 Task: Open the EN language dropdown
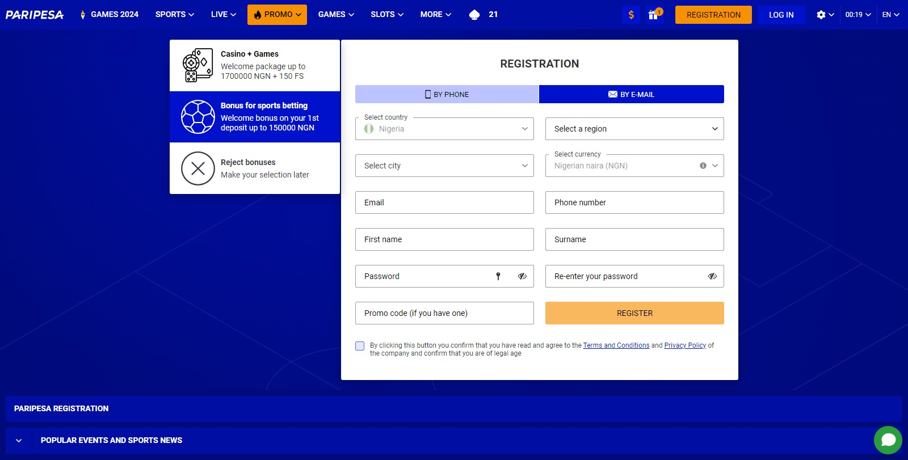pos(890,15)
